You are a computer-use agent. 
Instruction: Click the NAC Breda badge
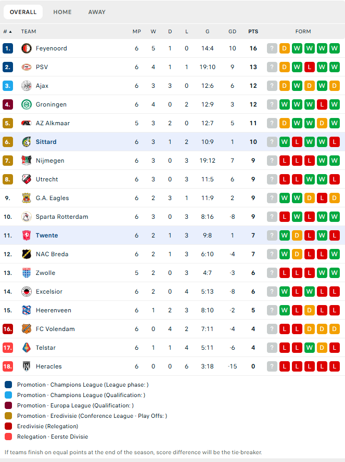click(27, 254)
